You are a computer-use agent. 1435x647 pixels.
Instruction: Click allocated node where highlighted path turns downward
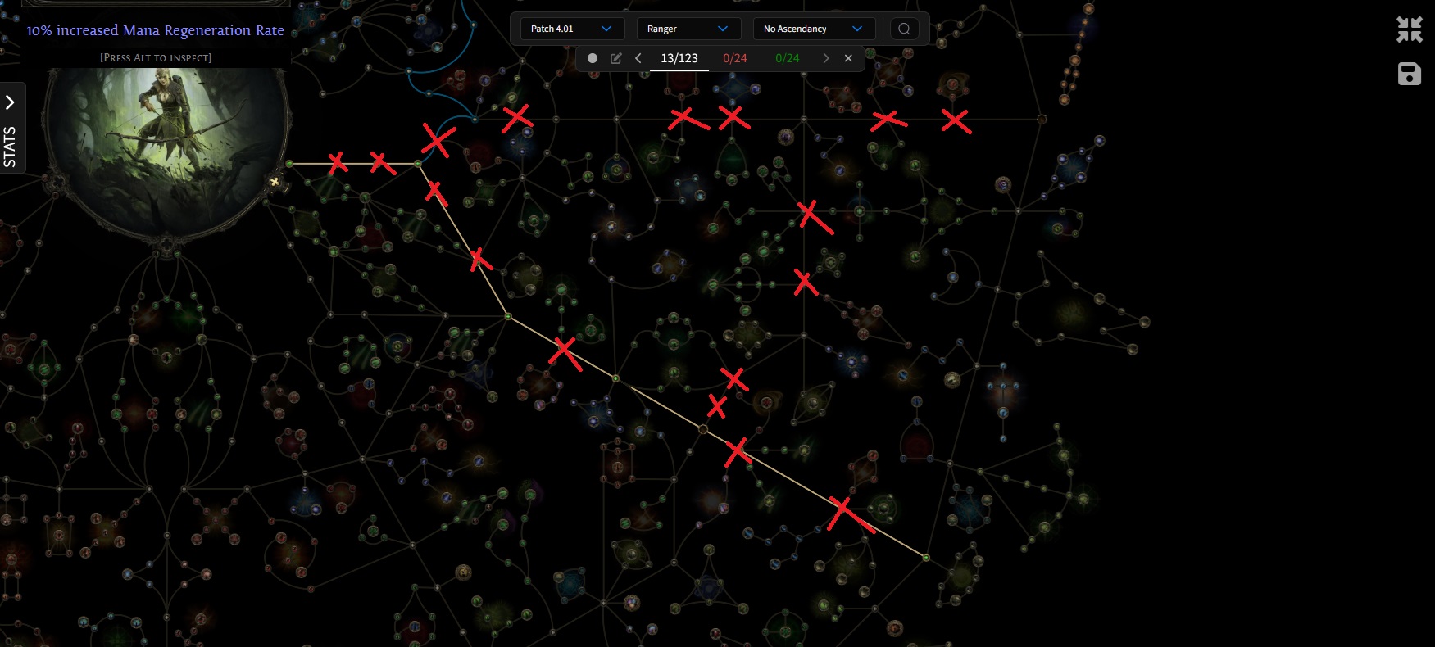[418, 164]
